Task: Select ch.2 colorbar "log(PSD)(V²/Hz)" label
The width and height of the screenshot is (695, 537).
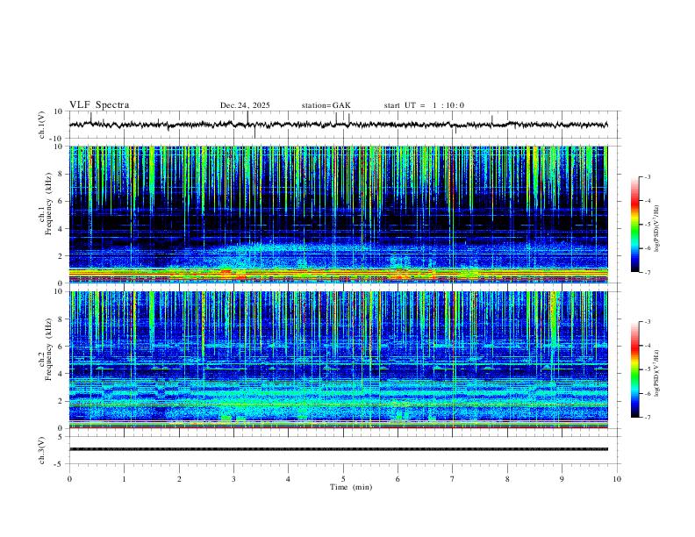Action: coord(657,373)
